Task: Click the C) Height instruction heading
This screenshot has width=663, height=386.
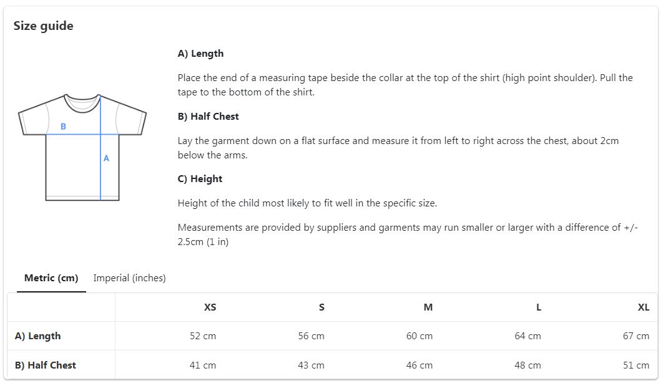Action: (x=200, y=178)
